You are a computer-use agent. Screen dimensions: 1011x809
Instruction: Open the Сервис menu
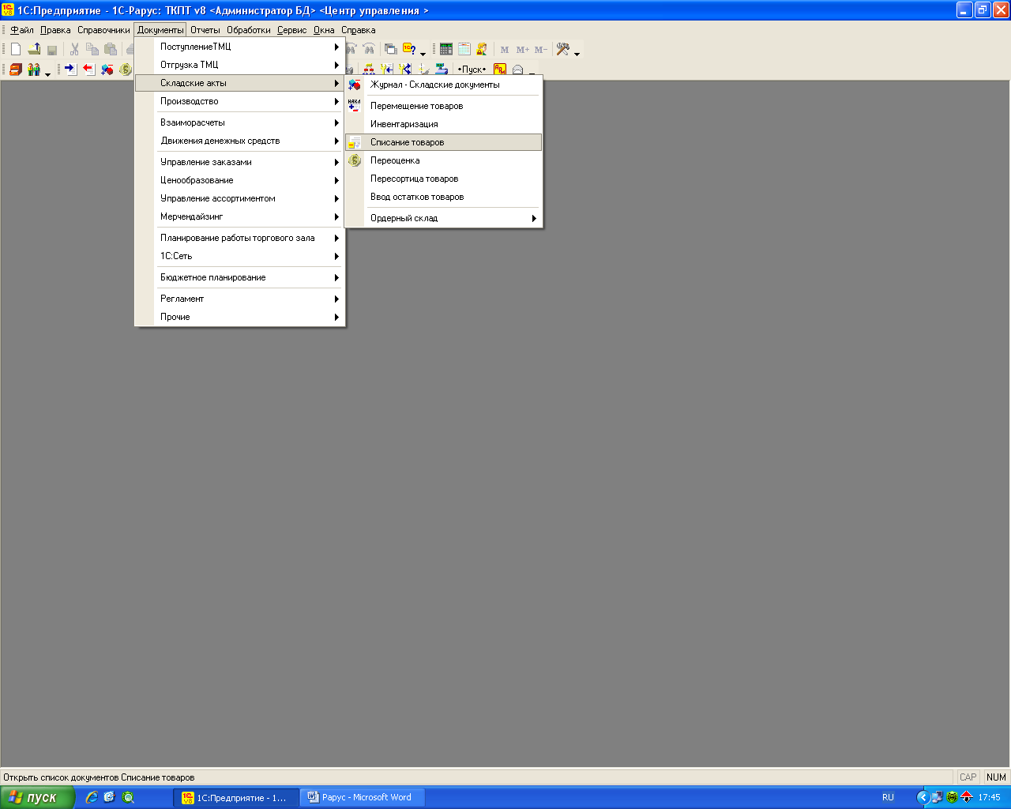(291, 30)
